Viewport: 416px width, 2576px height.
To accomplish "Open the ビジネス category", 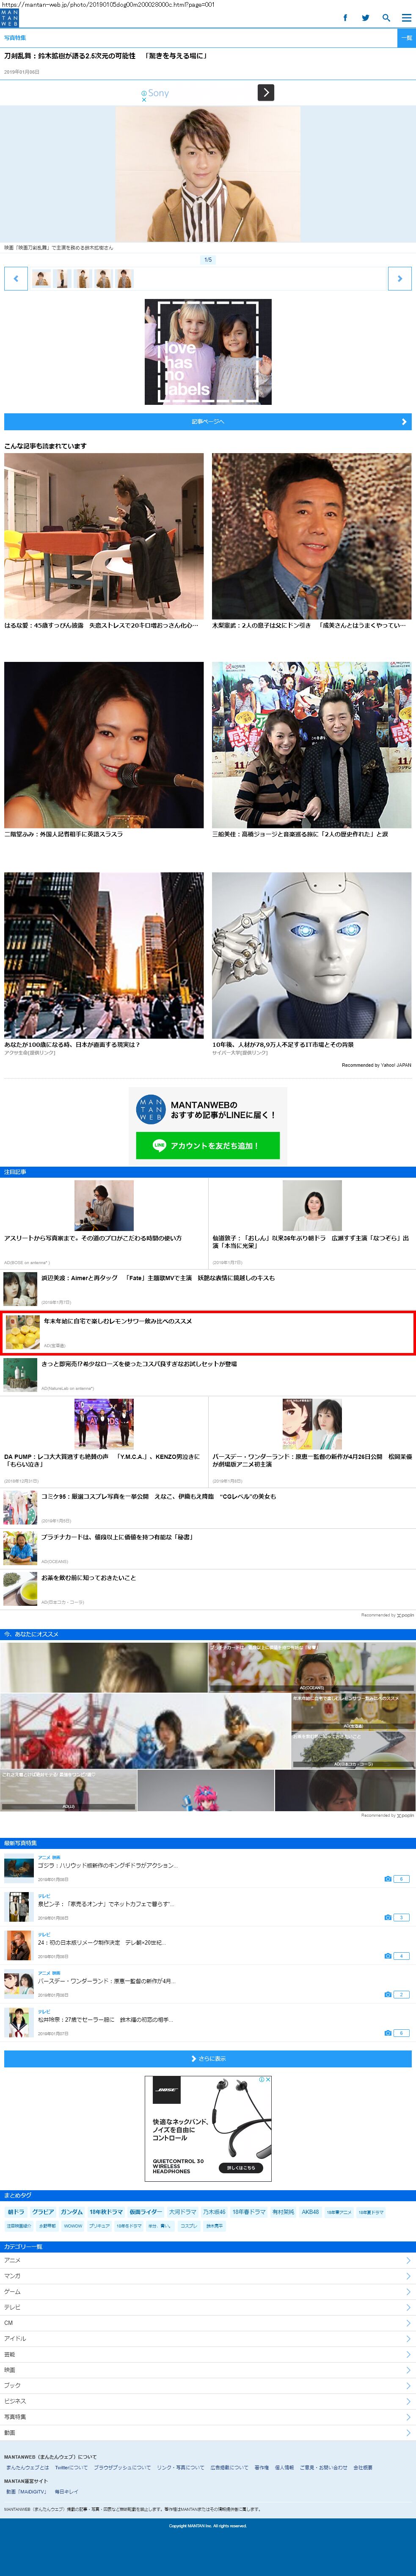I will point(208,2401).
